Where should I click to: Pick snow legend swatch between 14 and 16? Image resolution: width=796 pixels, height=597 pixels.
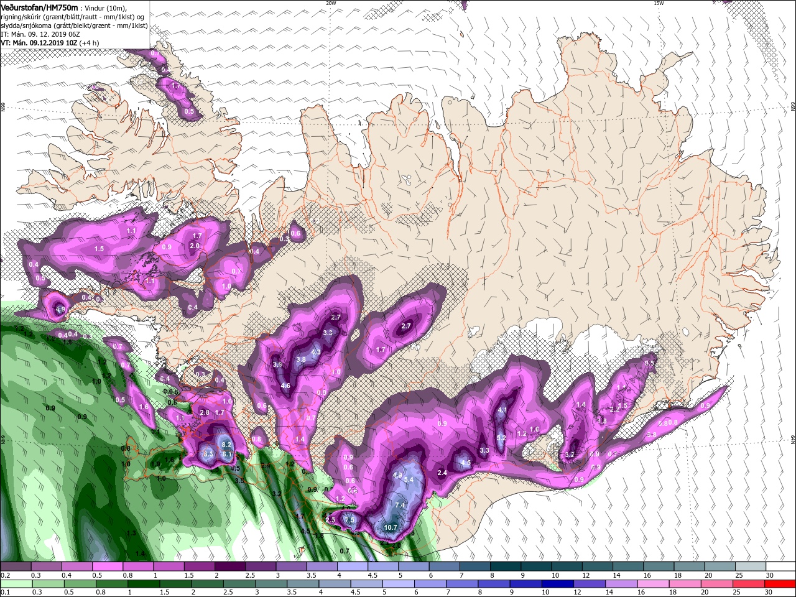coord(627,566)
